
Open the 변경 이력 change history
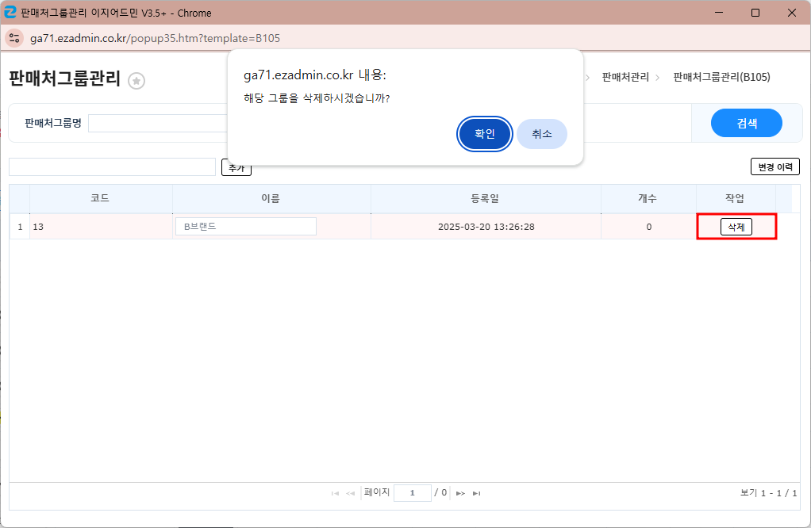(x=774, y=166)
